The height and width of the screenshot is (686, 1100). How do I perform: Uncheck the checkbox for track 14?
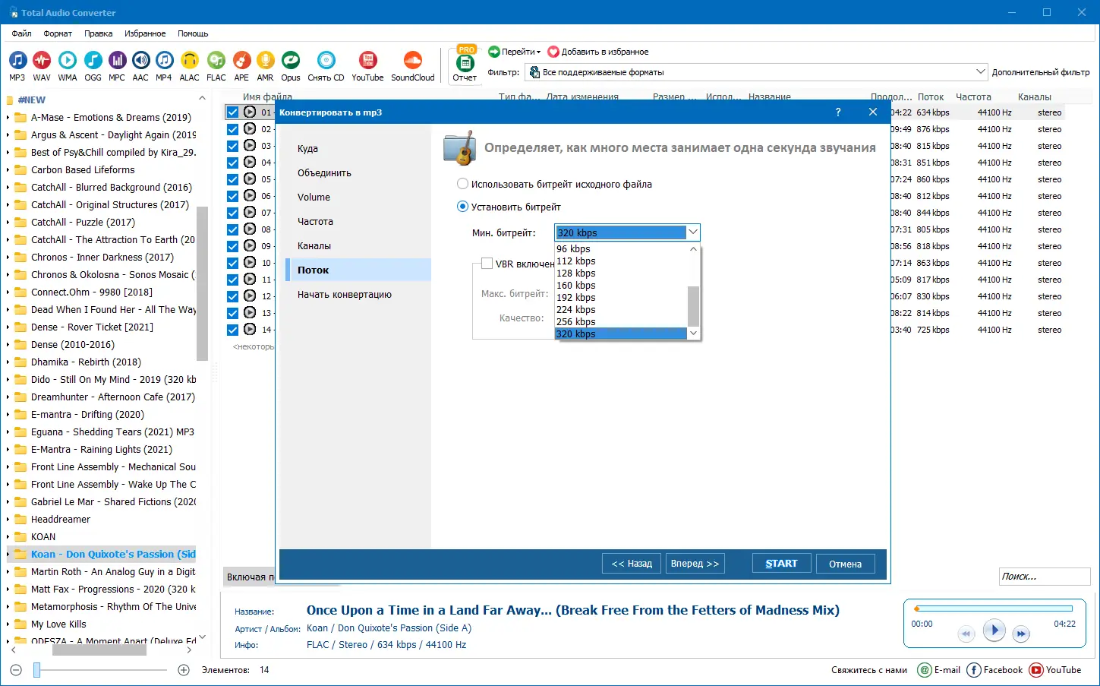pyautogui.click(x=233, y=330)
